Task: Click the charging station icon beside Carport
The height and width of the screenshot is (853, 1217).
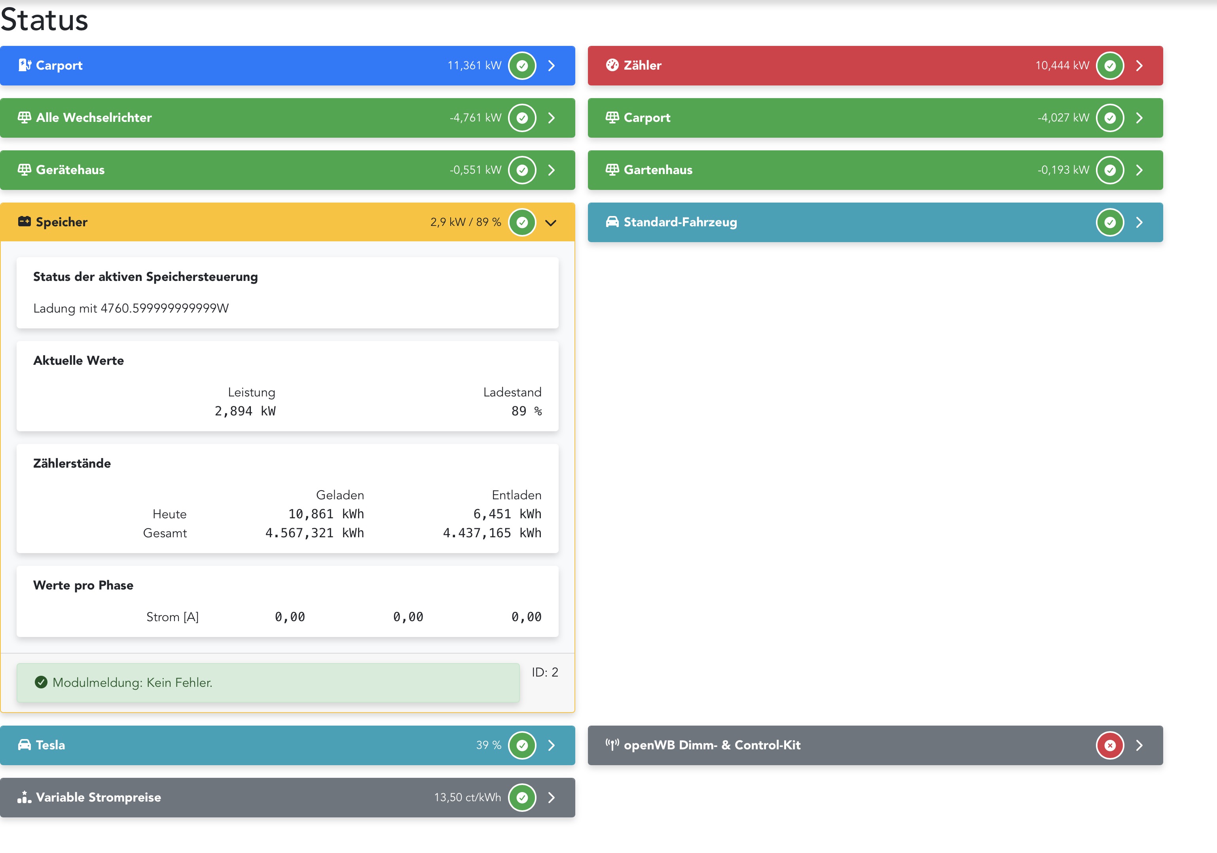Action: click(25, 65)
